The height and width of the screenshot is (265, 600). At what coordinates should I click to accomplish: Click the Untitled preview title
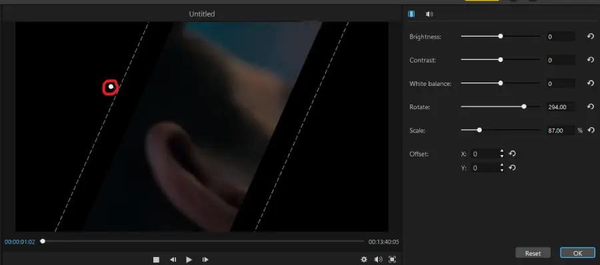tap(201, 14)
